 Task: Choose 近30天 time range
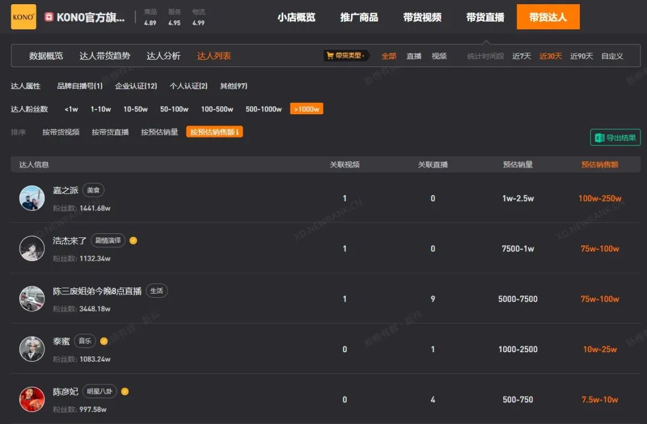551,56
